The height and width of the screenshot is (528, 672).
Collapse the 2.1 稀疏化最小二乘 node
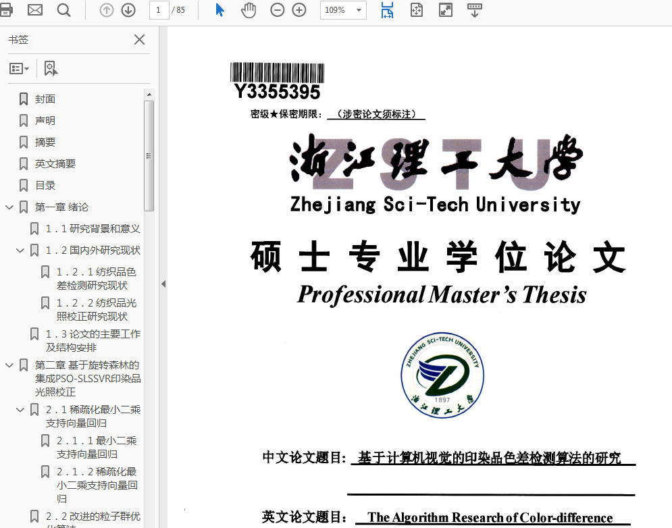click(20, 410)
